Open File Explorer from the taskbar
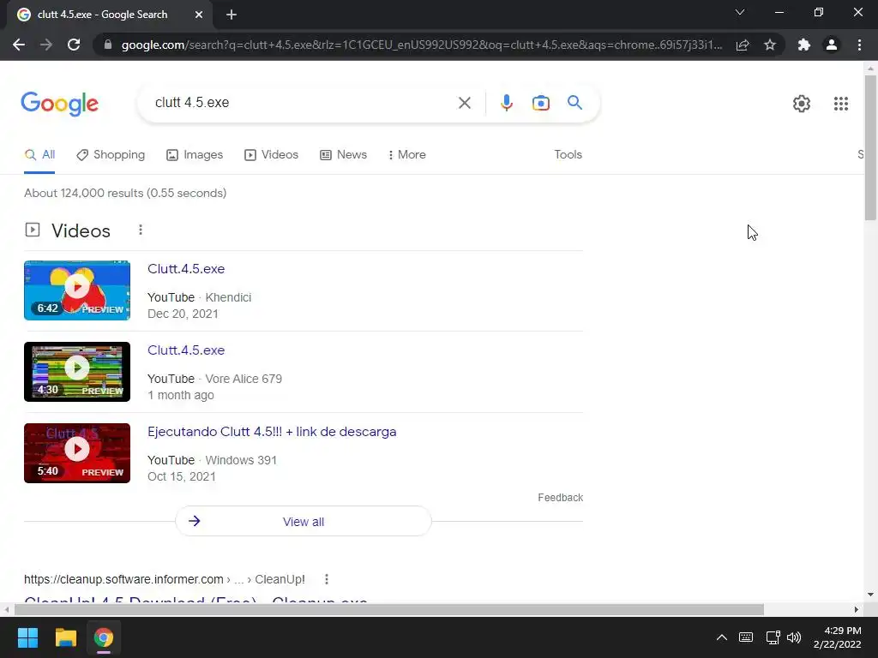The height and width of the screenshot is (658, 878). [x=65, y=637]
